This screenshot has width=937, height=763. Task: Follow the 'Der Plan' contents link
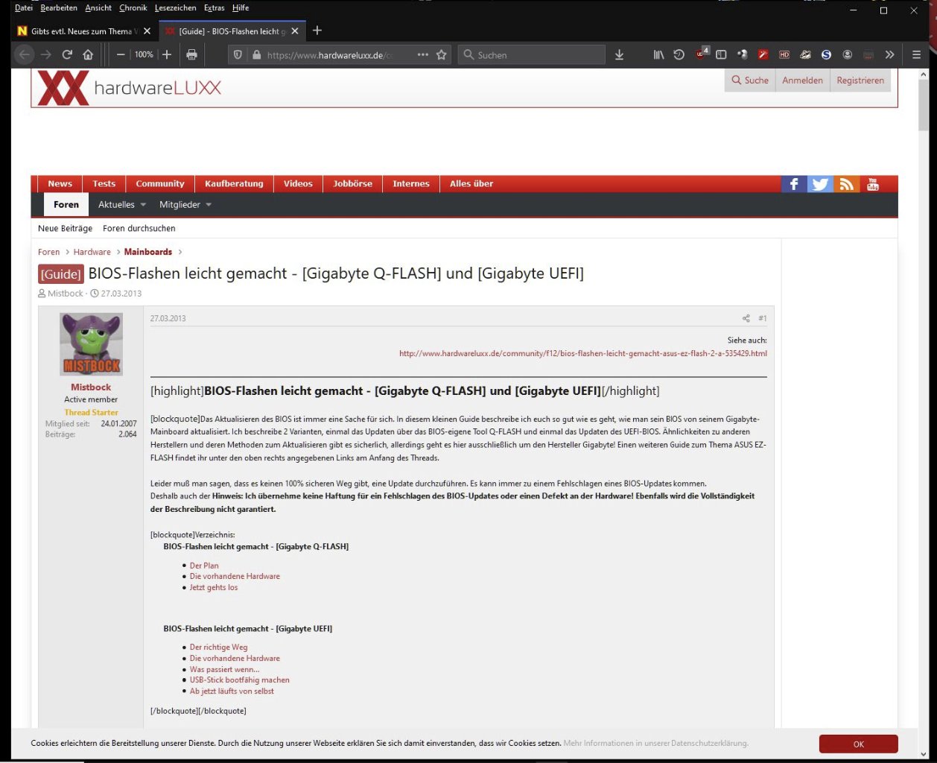pyautogui.click(x=204, y=566)
